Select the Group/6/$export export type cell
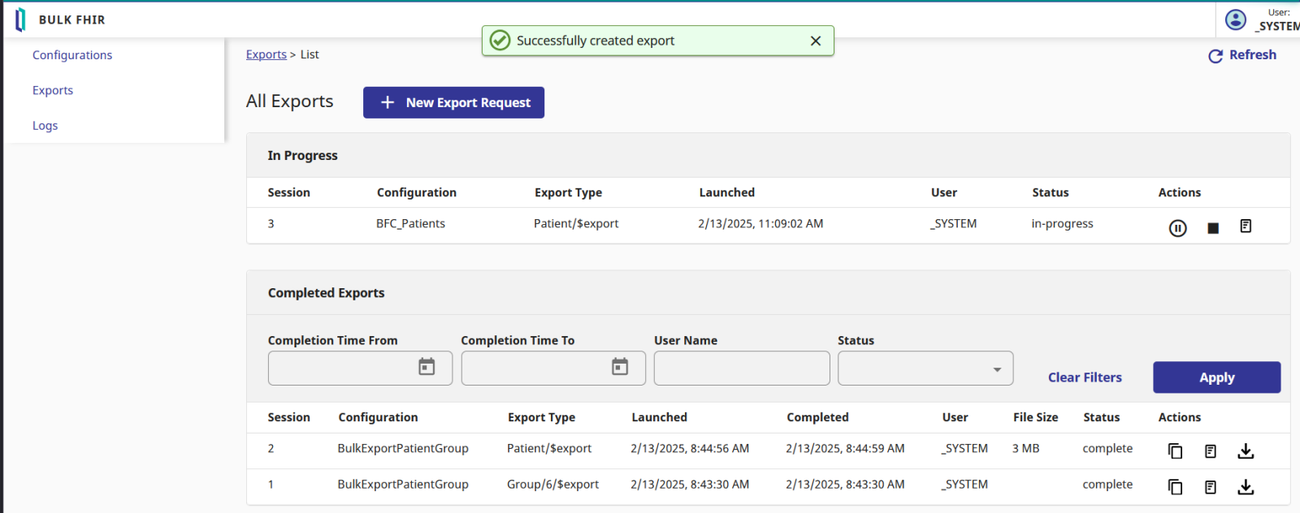The width and height of the screenshot is (1300, 513). [x=552, y=485]
